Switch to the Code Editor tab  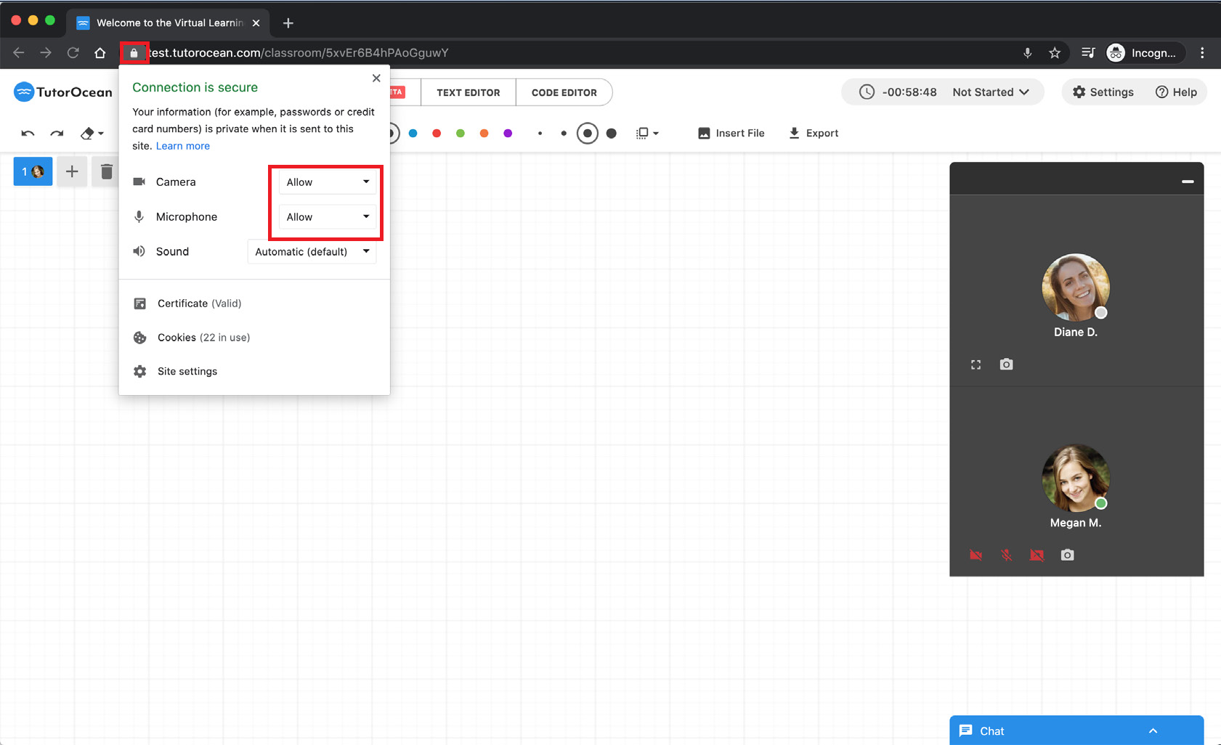pos(564,92)
